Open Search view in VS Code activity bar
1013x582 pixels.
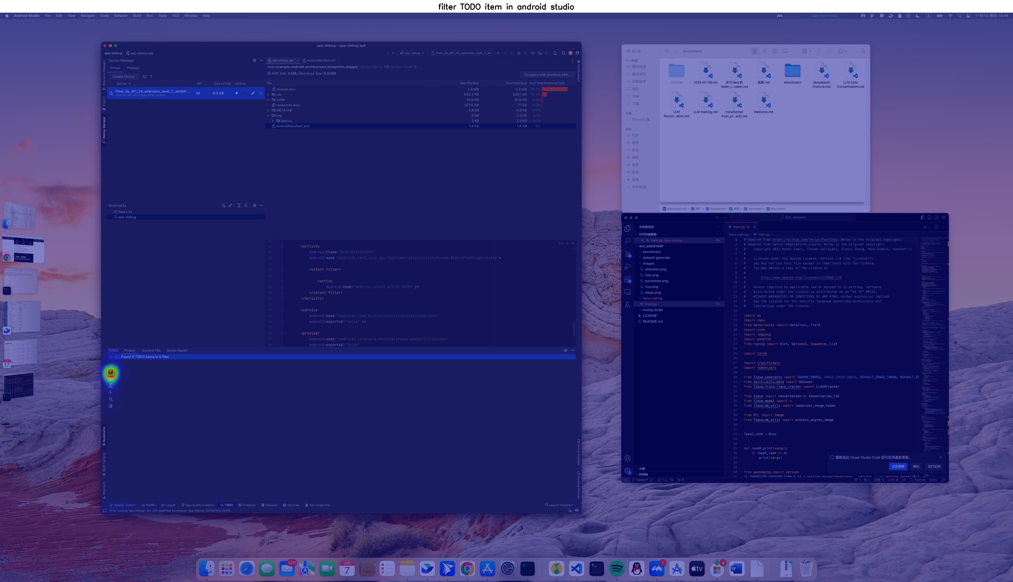click(627, 241)
